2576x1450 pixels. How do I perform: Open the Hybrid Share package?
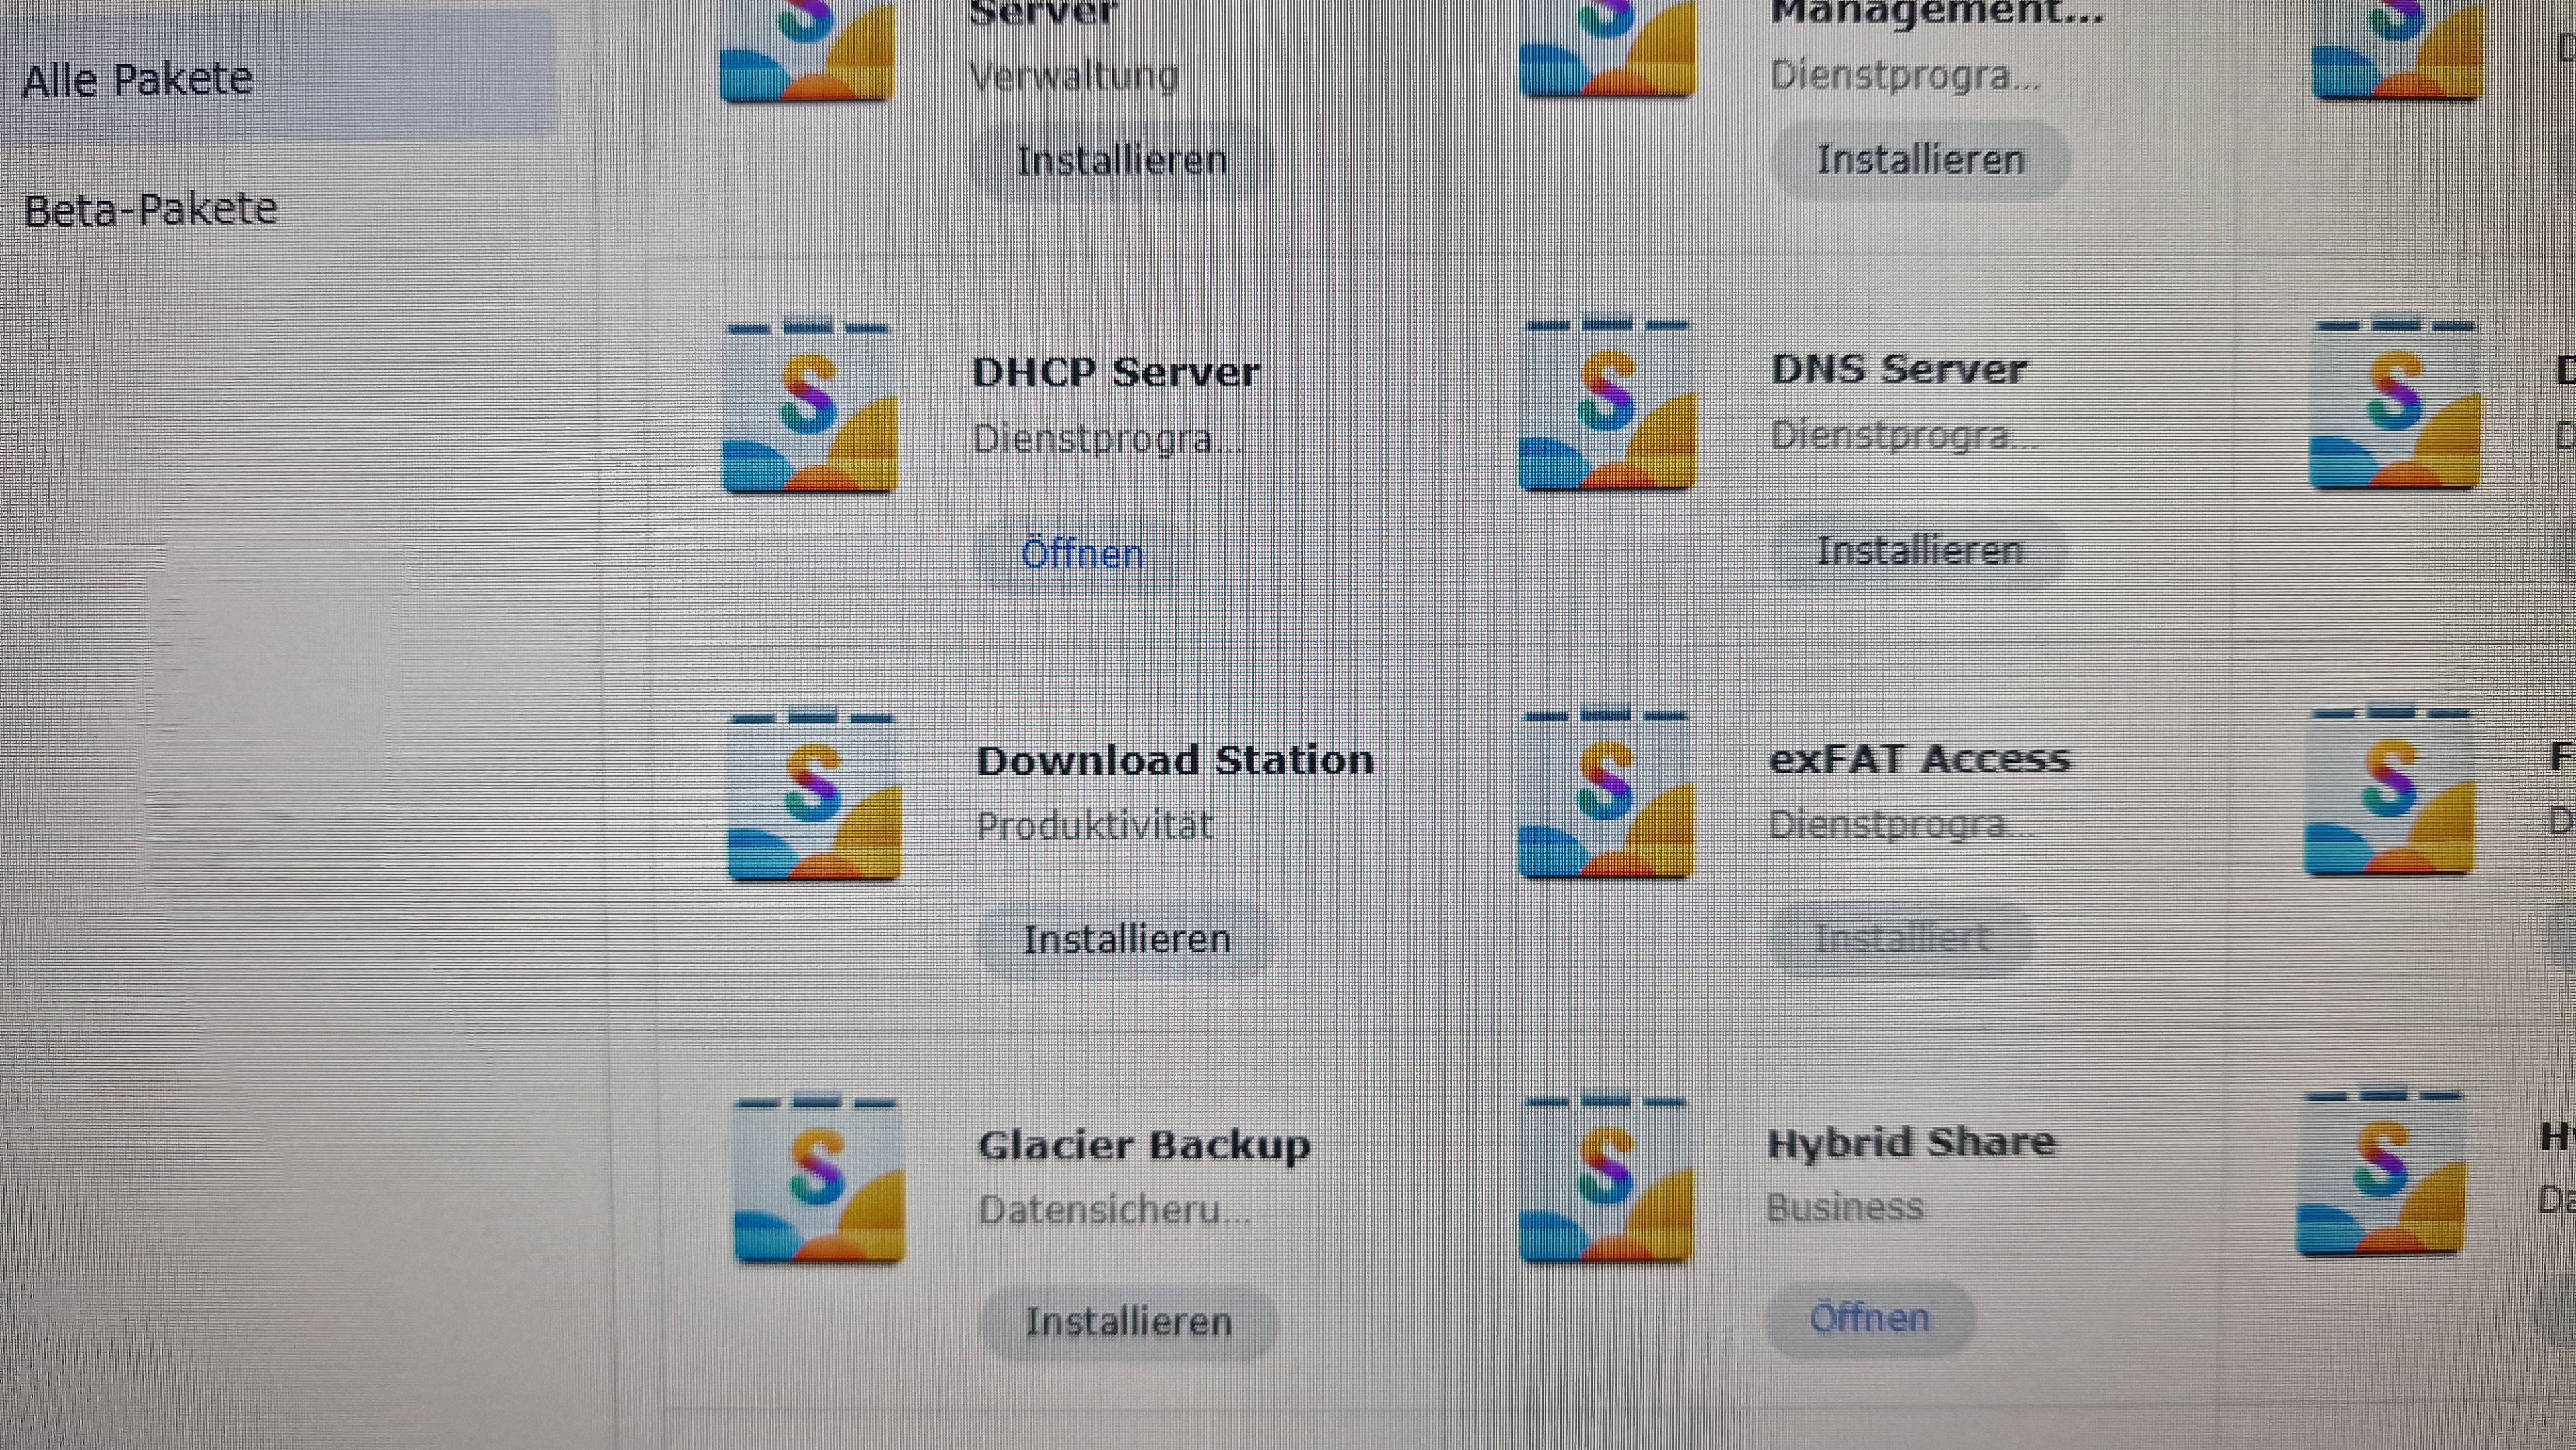[x=1869, y=1318]
